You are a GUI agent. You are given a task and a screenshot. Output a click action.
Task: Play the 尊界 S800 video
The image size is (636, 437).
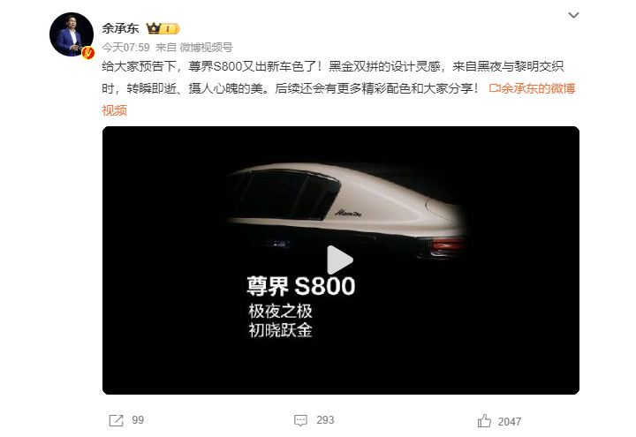tap(340, 260)
